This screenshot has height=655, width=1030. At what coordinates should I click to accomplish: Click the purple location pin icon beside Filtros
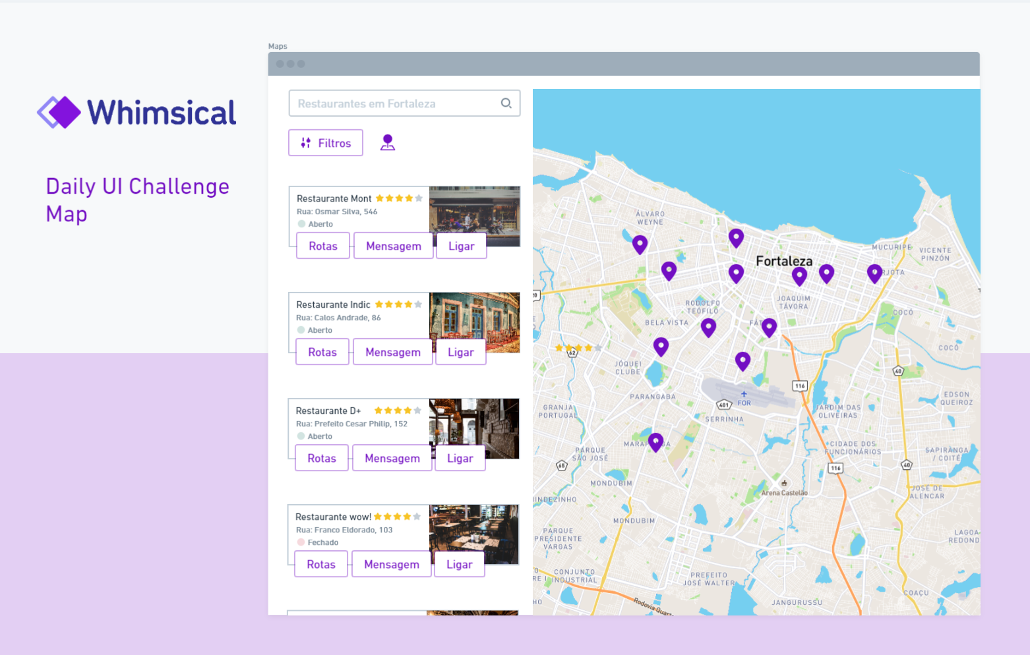pyautogui.click(x=388, y=142)
